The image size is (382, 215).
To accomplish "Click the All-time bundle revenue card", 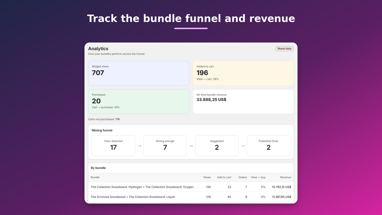I will pyautogui.click(x=243, y=102).
